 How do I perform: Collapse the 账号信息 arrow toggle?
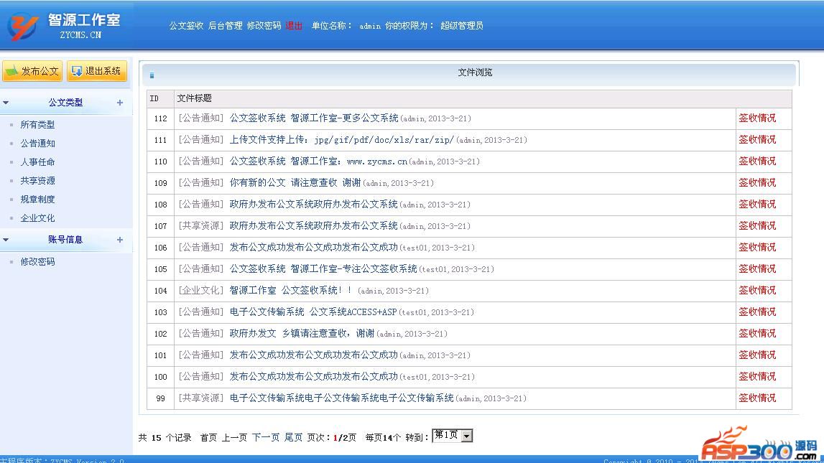click(x=6, y=240)
